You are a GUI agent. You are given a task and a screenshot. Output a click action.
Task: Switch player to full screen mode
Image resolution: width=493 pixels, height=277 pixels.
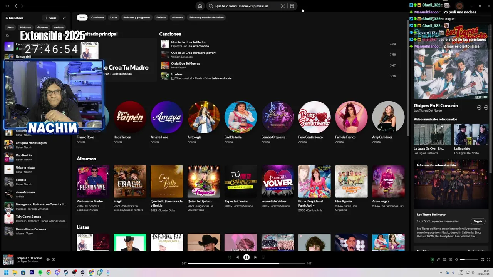(488, 259)
